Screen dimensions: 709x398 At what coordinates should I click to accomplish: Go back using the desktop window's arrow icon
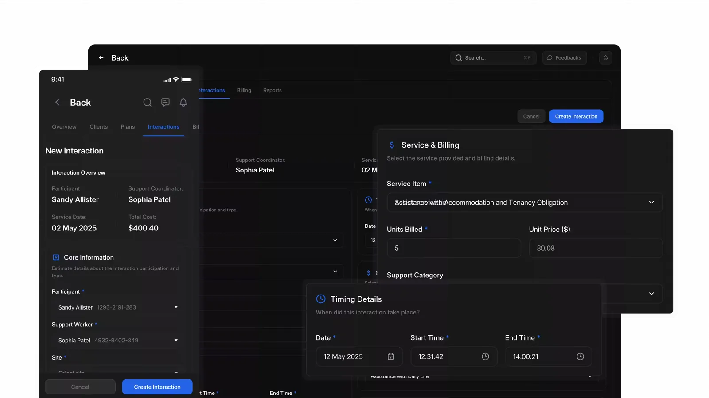tap(101, 58)
